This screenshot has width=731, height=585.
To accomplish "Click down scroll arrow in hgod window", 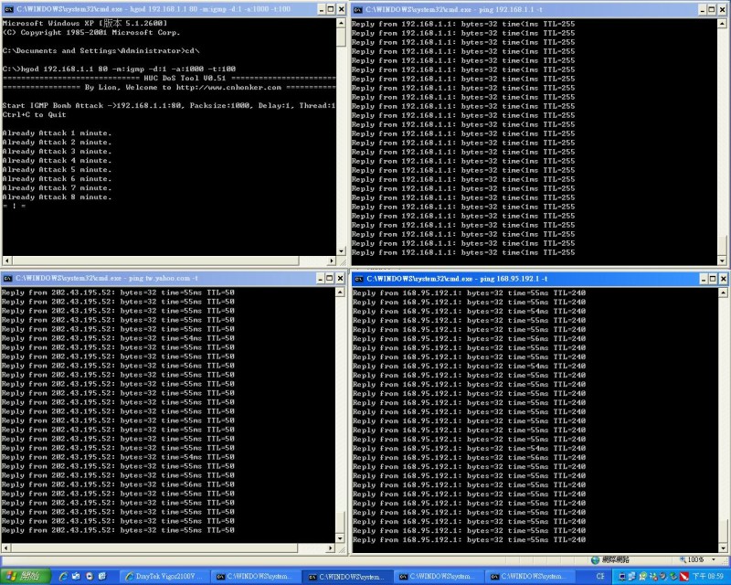I will [341, 251].
